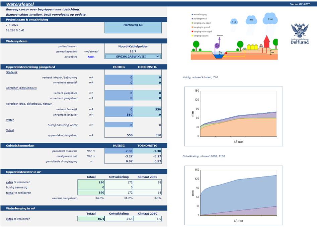The image size is (317, 228).
Task: Click the dropdown arrow of peilgebied selector
Action: coord(158,56)
